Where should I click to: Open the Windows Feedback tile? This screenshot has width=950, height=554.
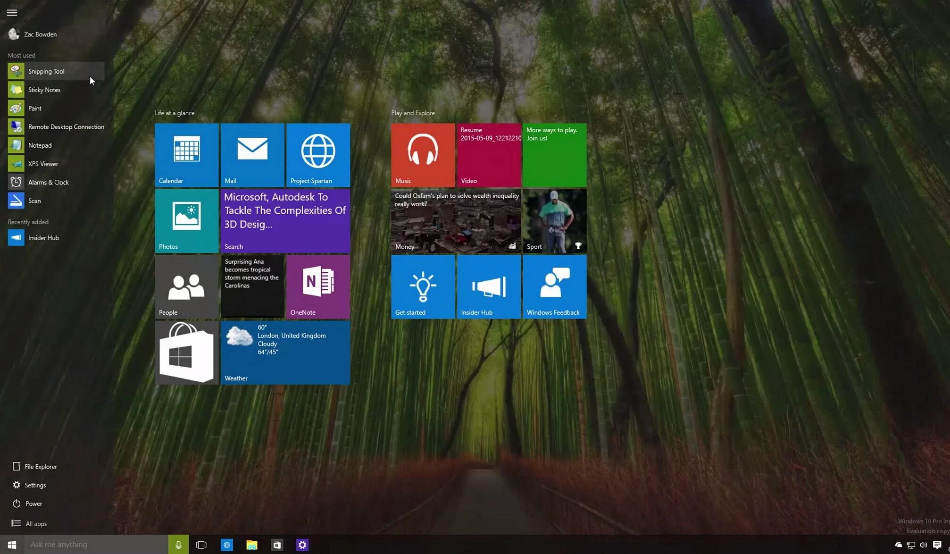click(554, 286)
